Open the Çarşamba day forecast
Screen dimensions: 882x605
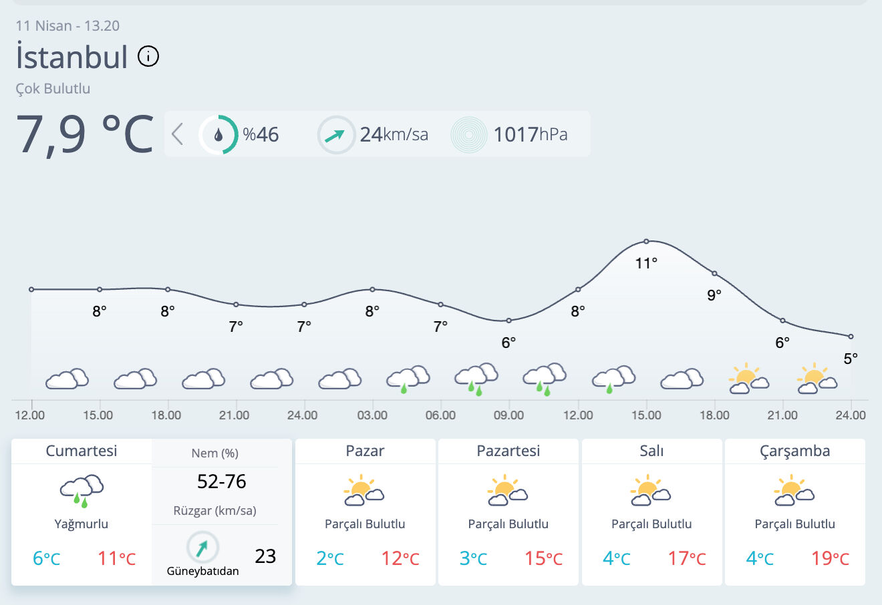pyautogui.click(x=794, y=451)
